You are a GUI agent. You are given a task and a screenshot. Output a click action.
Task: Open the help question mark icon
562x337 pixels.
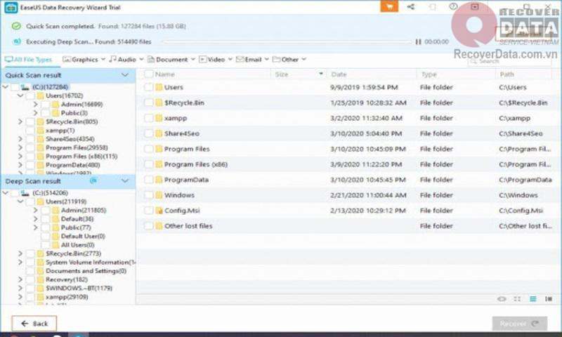click(x=453, y=6)
